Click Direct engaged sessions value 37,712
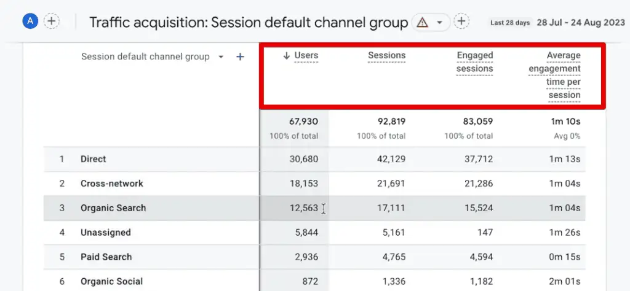630x291 pixels. click(479, 159)
